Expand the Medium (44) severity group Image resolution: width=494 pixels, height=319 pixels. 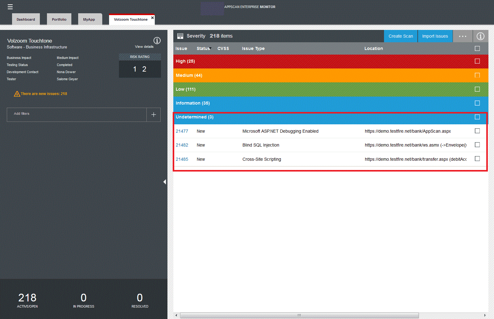189,75
